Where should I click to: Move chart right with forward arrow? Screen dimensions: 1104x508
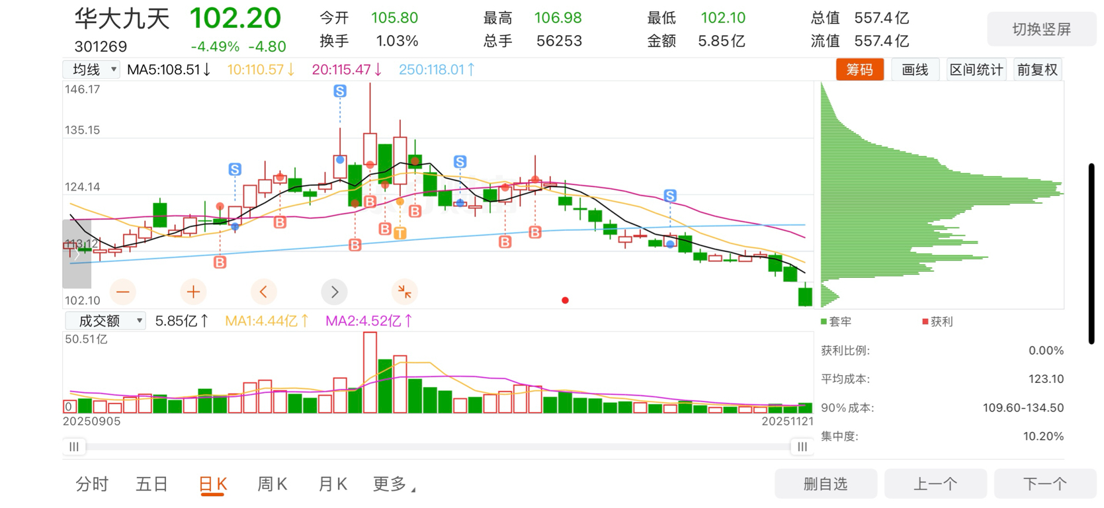pyautogui.click(x=334, y=292)
